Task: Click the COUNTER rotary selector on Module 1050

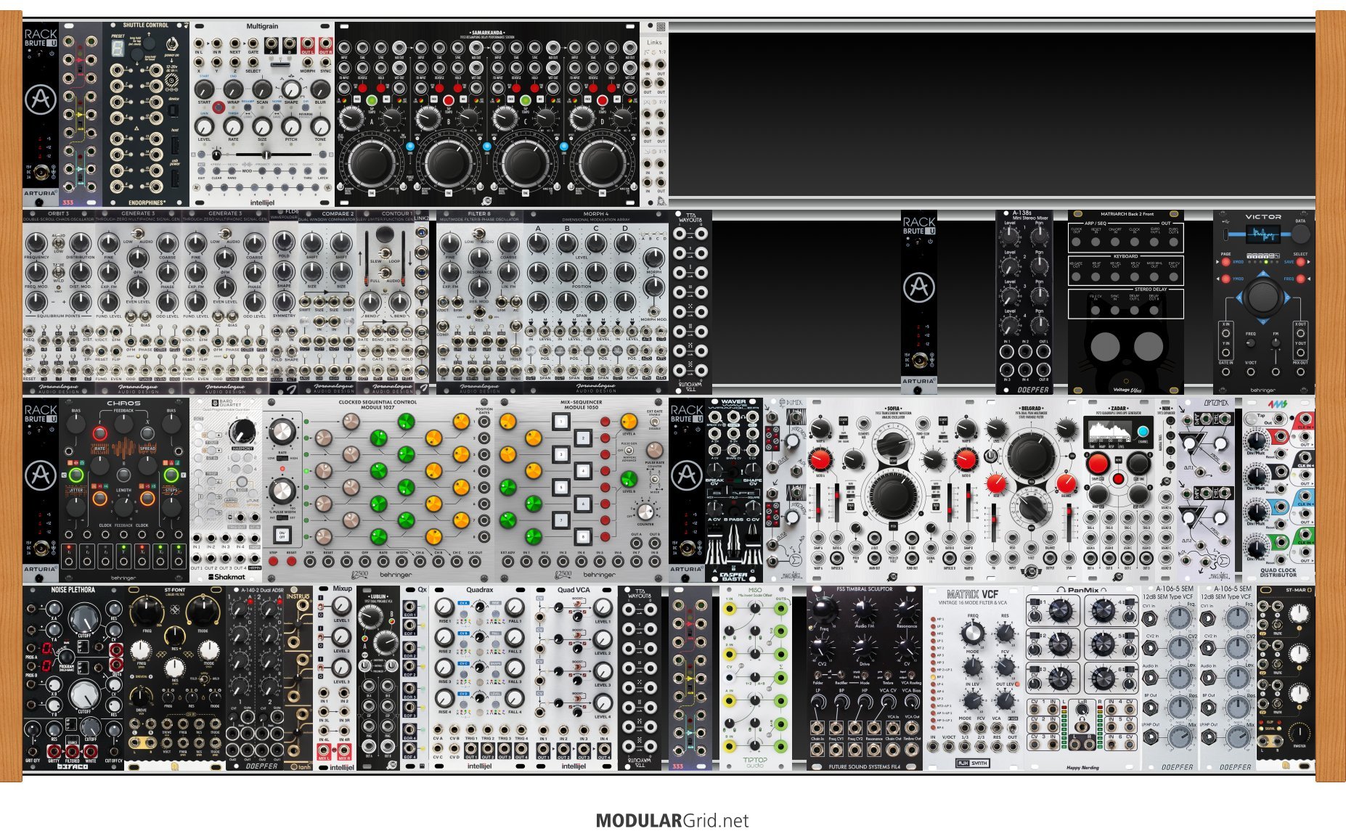Action: click(x=646, y=512)
